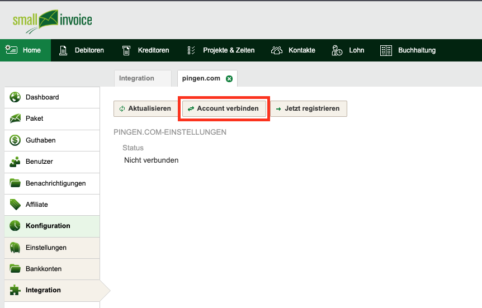The width and height of the screenshot is (482, 308).
Task: Click the swap arrows icon on Account verbinden
Action: click(x=191, y=108)
